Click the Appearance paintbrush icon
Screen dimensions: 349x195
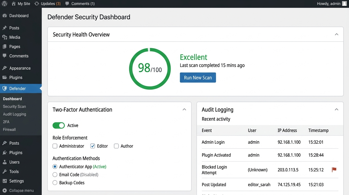tap(4, 68)
